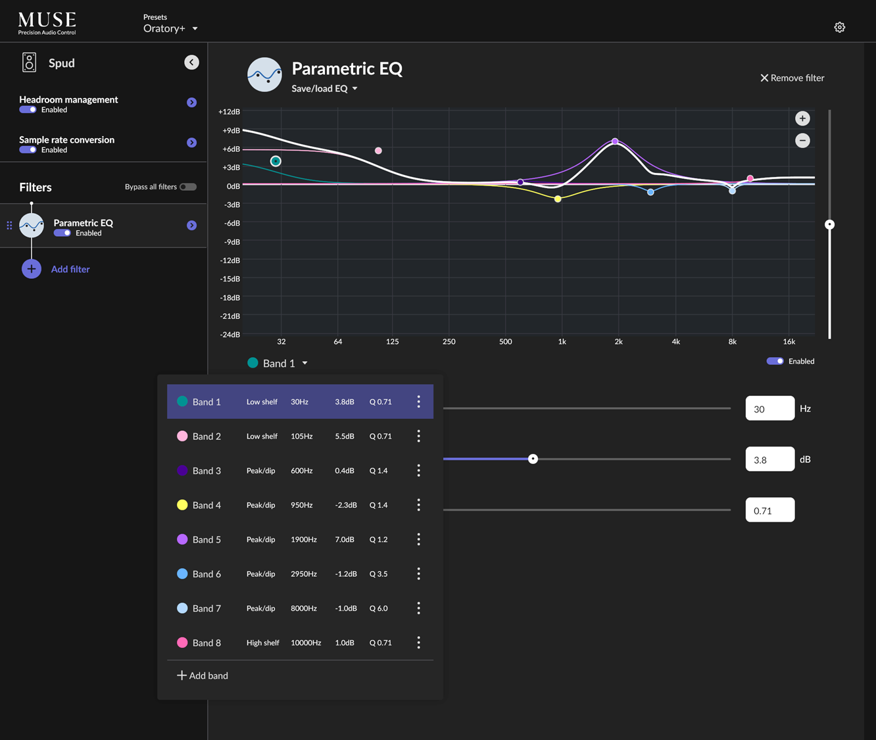Expand the Save/load EQ dropdown
The width and height of the screenshot is (876, 740).
point(324,89)
